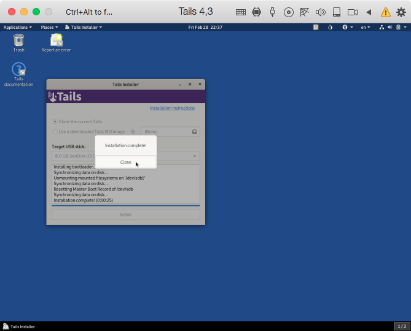Click the clipboard icon in top panel

click(x=316, y=27)
